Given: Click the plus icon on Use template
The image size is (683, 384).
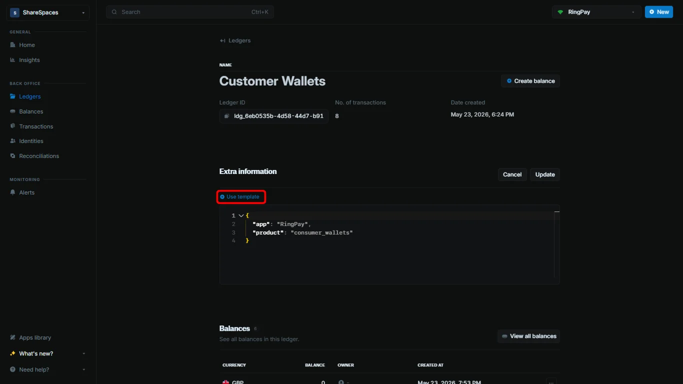Looking at the screenshot, I should click(222, 197).
